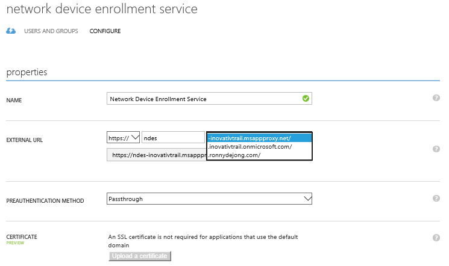The height and width of the screenshot is (266, 449).
Task: Click the network device enrollment service title
Action: coord(102,10)
